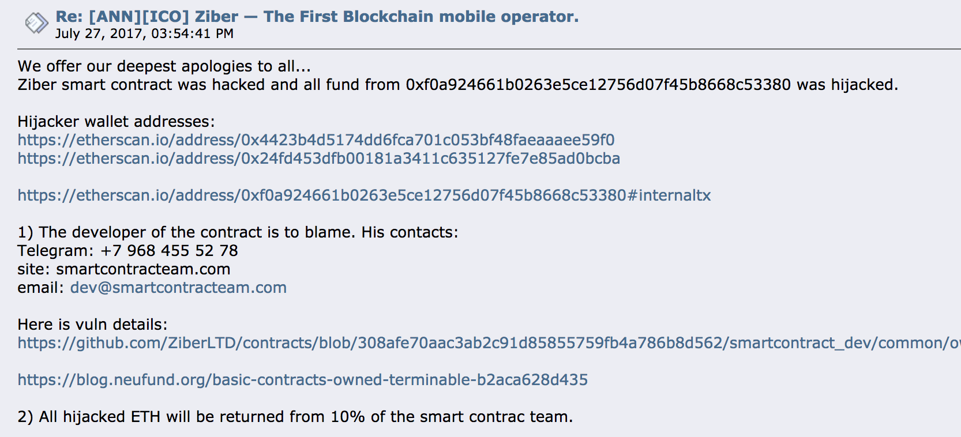
Task: Open the second hijacker address link ending 0bcba
Action: click(319, 159)
